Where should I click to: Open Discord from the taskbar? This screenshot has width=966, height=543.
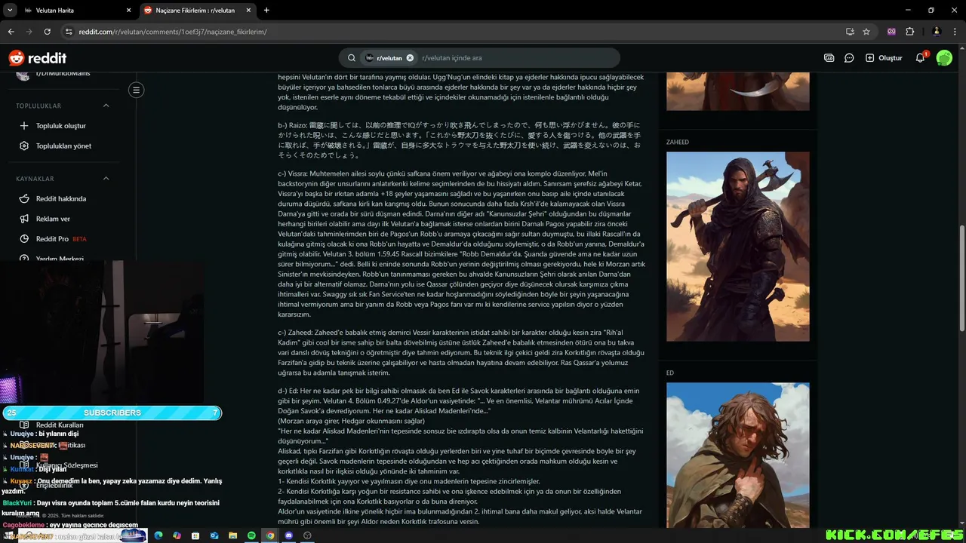(x=288, y=535)
